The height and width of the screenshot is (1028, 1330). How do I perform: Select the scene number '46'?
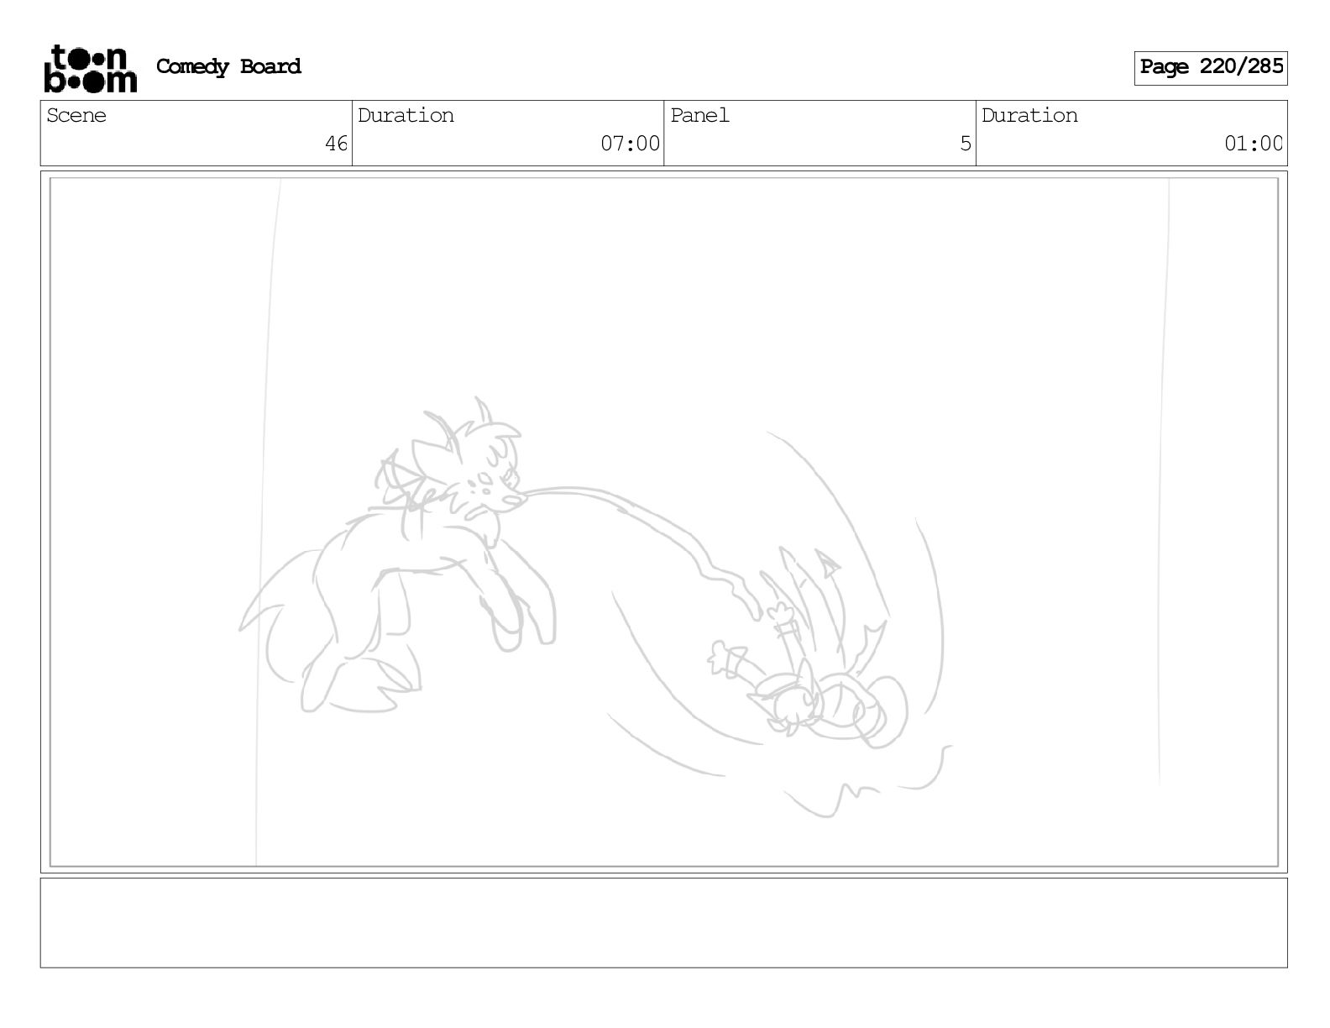coord(336,144)
